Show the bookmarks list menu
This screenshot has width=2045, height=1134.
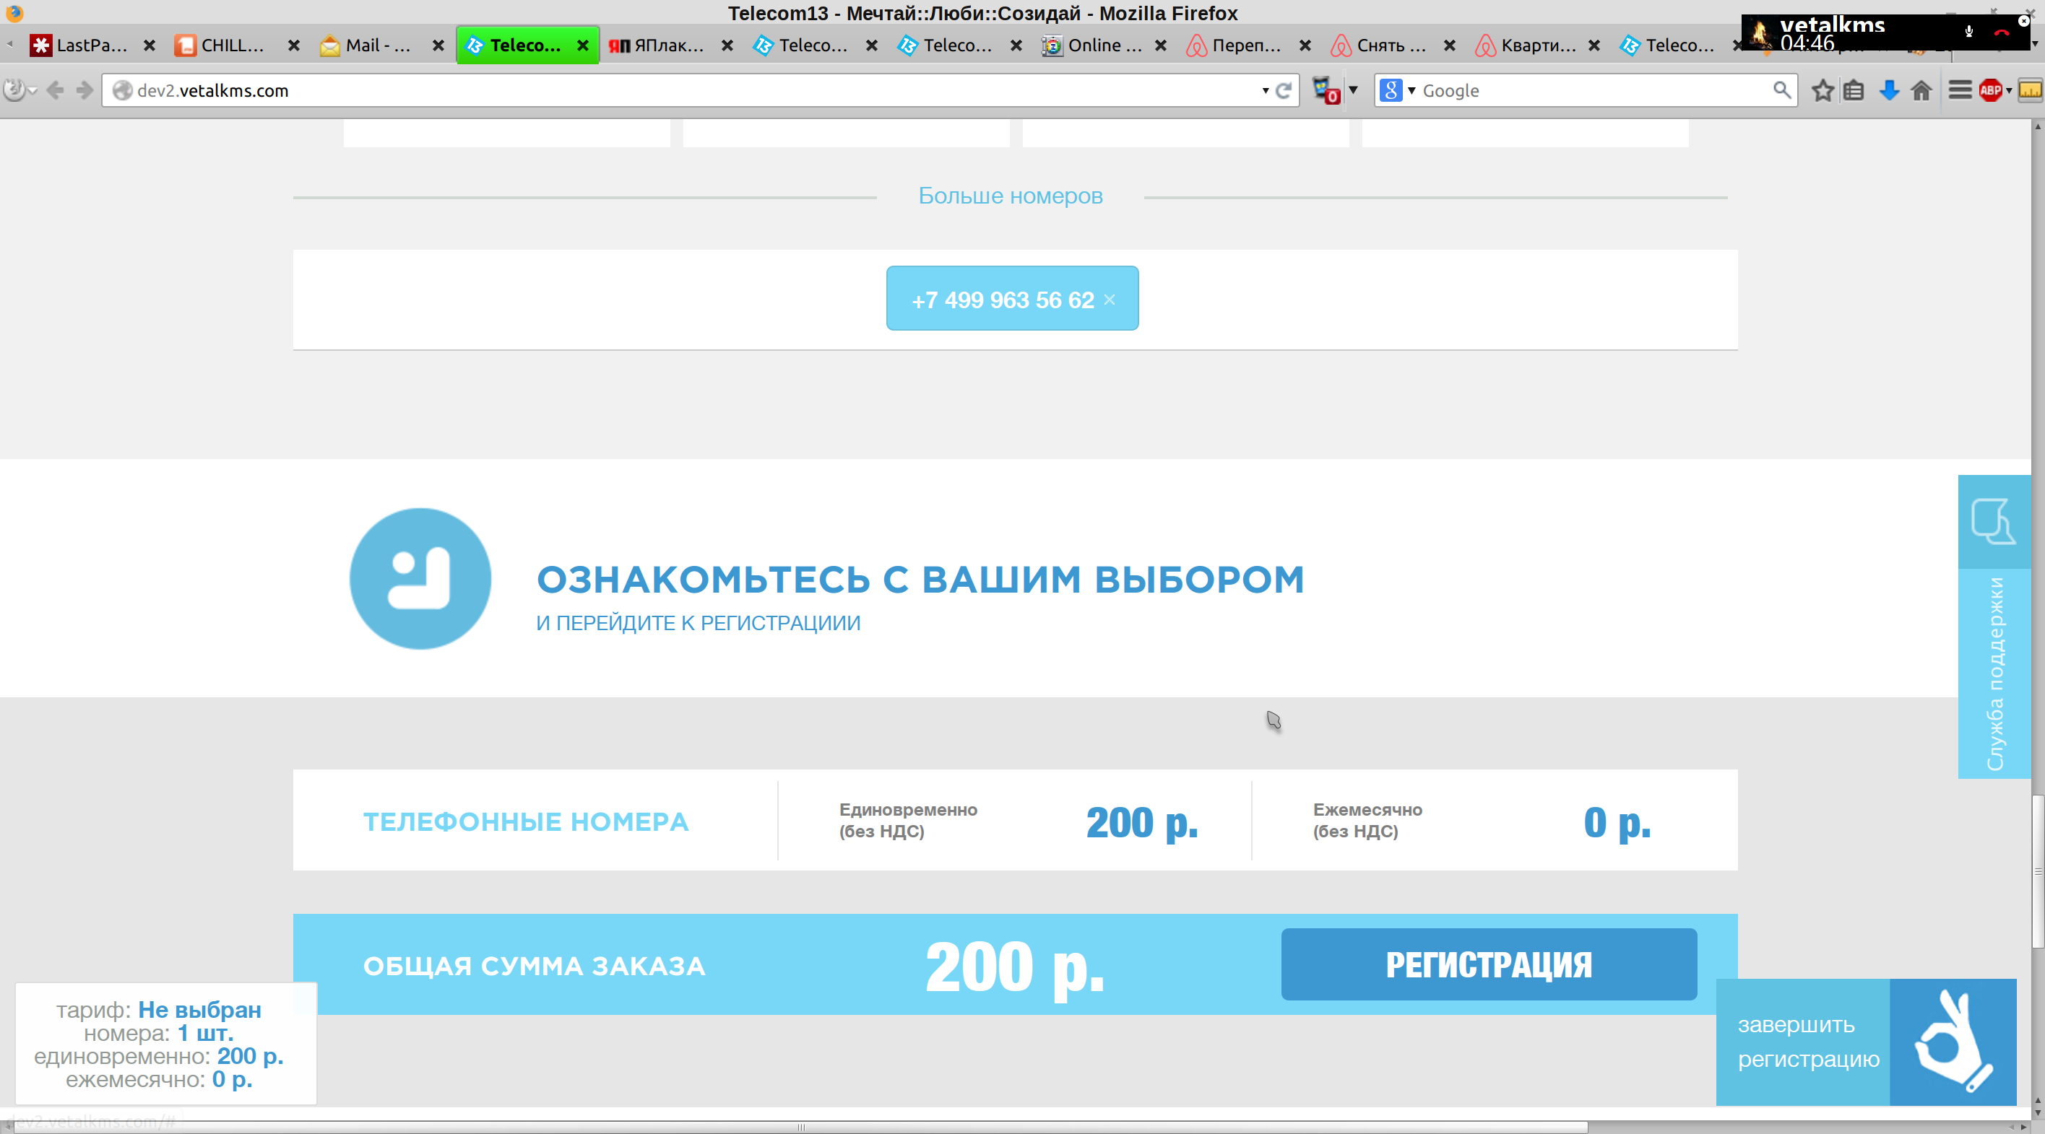tap(1854, 90)
